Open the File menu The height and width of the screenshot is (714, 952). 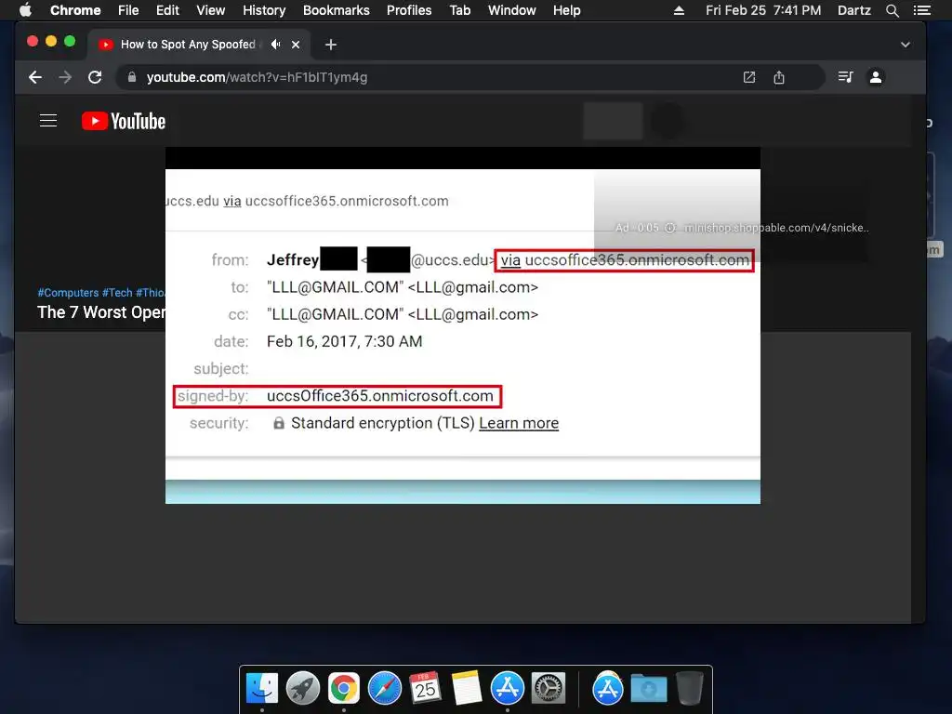[128, 10]
